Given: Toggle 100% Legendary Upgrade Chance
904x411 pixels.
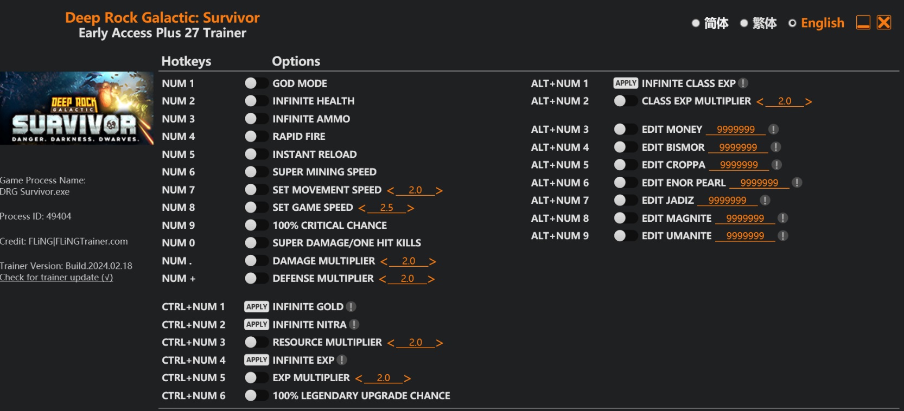Looking at the screenshot, I should [256, 396].
